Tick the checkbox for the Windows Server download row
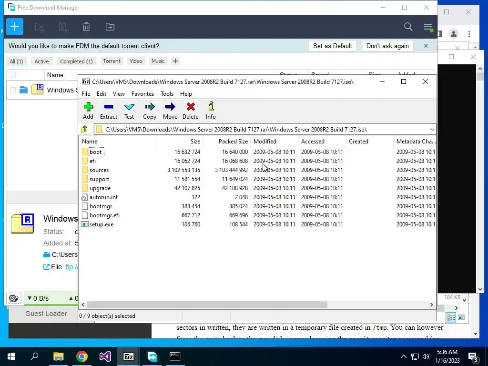 [x=13, y=90]
